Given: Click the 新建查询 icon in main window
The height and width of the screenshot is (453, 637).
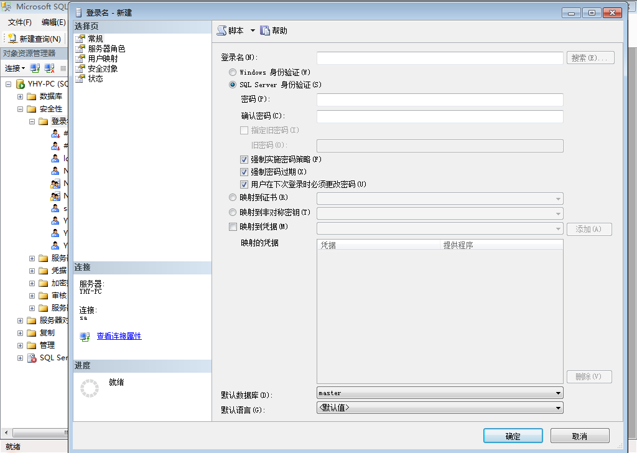Looking at the screenshot, I should pyautogui.click(x=12, y=39).
